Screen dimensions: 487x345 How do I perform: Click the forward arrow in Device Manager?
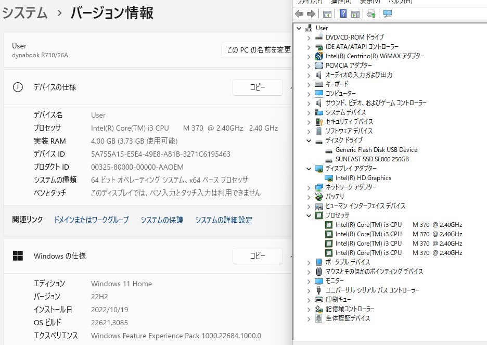coord(311,14)
